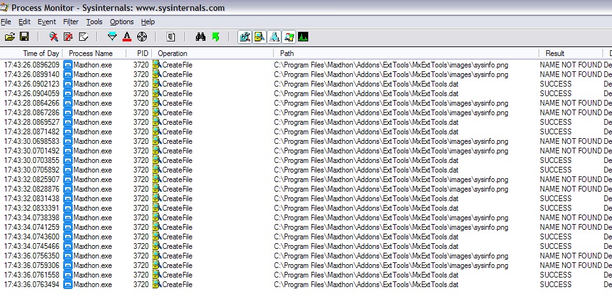
Task: Click the Operation column header
Action: 213,53
